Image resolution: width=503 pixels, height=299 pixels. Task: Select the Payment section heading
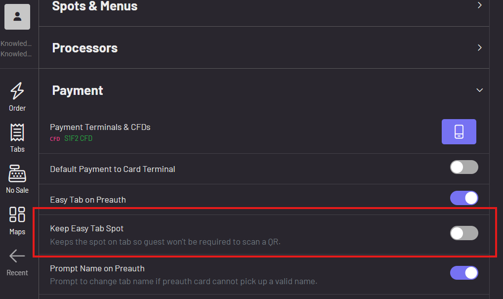coord(78,90)
